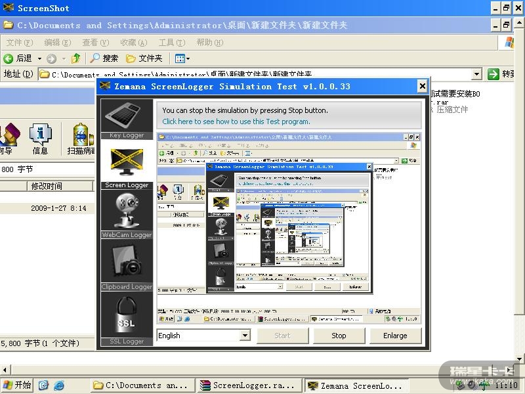Go up one folder level
This screenshot has height=394, width=525.
76,58
